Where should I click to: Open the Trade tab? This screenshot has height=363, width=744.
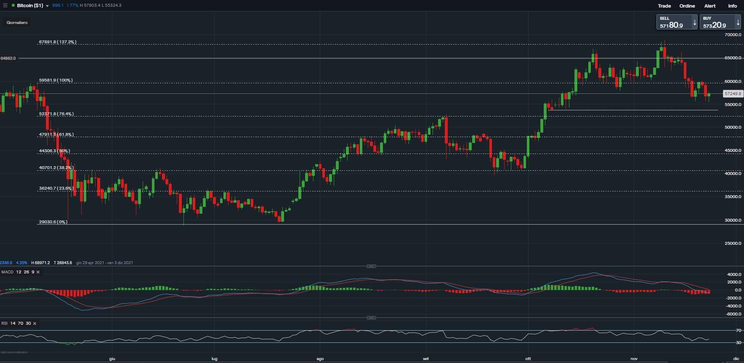[664, 6]
